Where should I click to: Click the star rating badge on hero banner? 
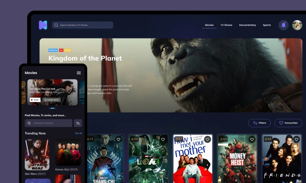[68, 50]
